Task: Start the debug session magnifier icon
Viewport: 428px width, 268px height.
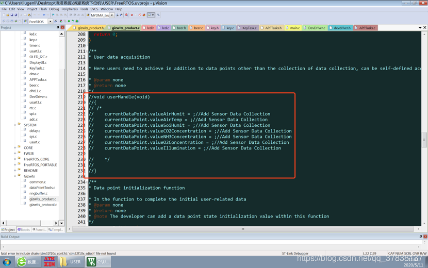Action: (126, 15)
